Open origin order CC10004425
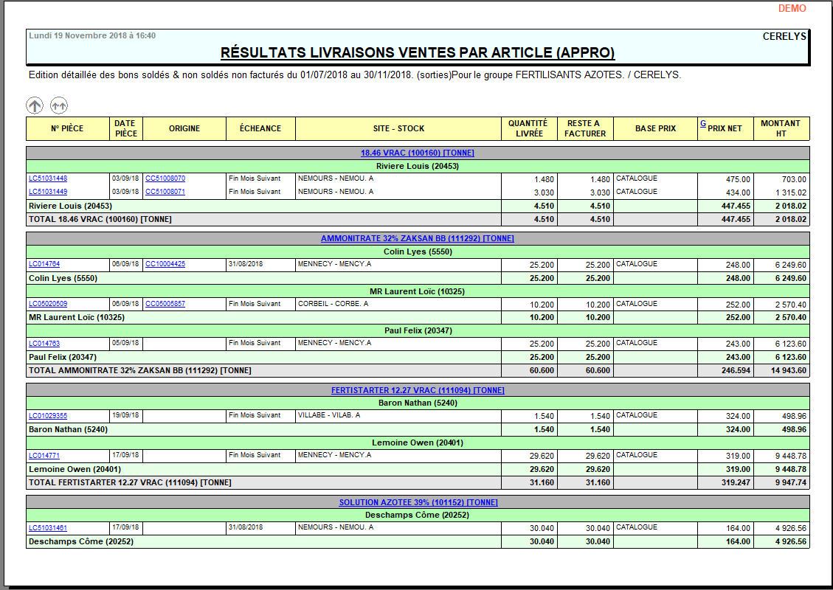 click(165, 264)
